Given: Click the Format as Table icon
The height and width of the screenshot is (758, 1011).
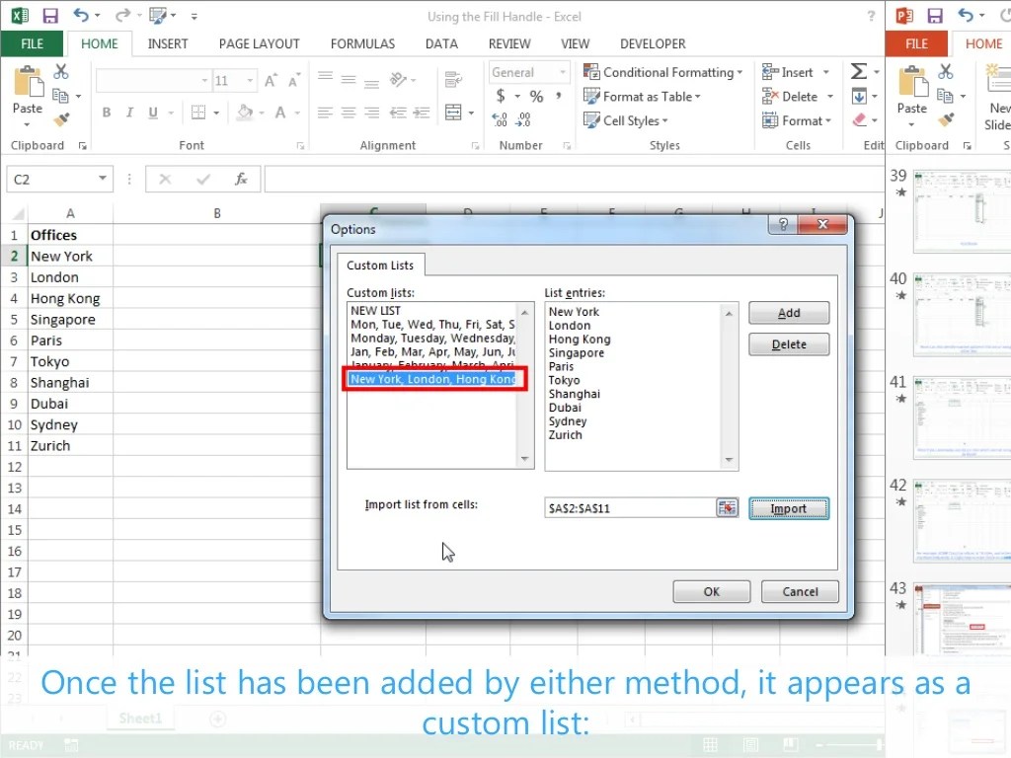Looking at the screenshot, I should [x=644, y=96].
